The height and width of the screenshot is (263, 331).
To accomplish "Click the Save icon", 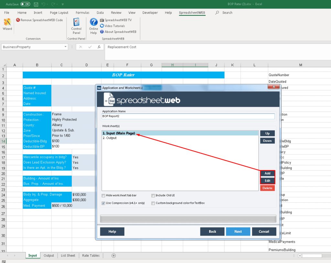I will click(36, 4).
